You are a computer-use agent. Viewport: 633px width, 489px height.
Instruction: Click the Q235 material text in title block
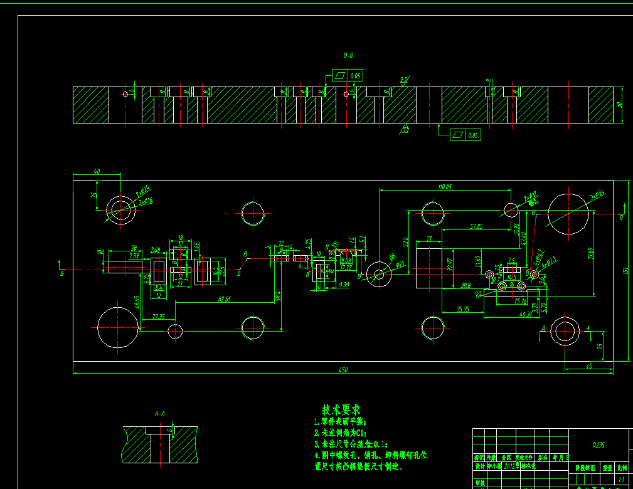point(598,444)
